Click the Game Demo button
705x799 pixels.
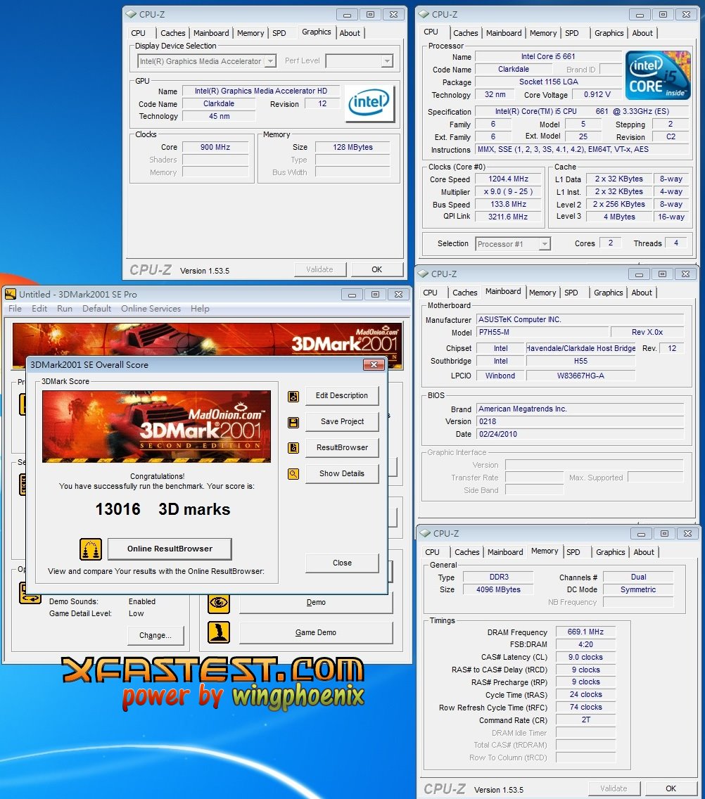[x=316, y=632]
